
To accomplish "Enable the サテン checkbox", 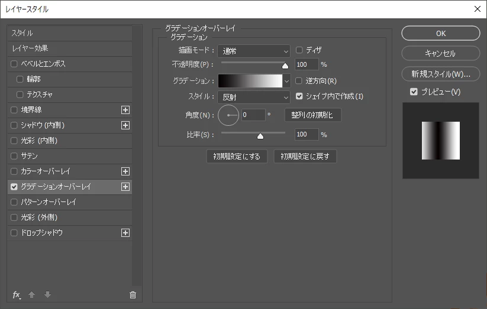I will [14, 156].
